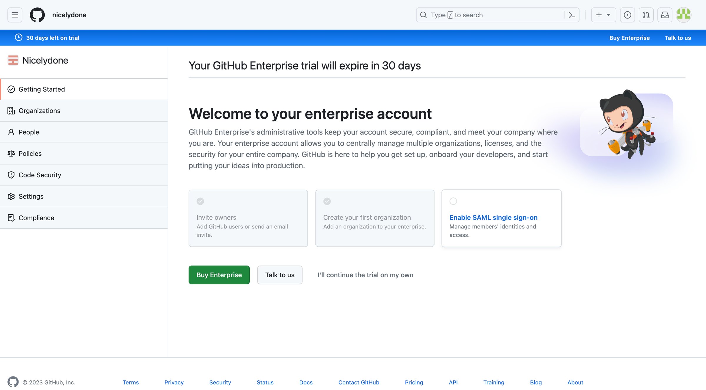706x390 pixels.
Task: Open the command palette icon in search bar
Action: click(x=572, y=15)
